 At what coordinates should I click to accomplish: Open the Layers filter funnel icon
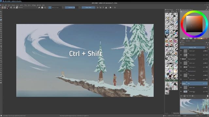click(208, 45)
